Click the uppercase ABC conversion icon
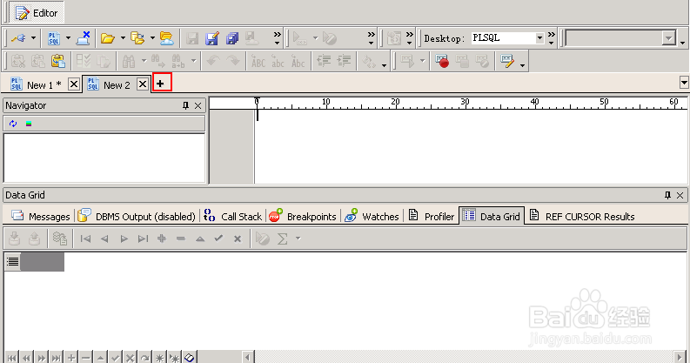Image resolution: width=690 pixels, height=363 pixels. 258,61
